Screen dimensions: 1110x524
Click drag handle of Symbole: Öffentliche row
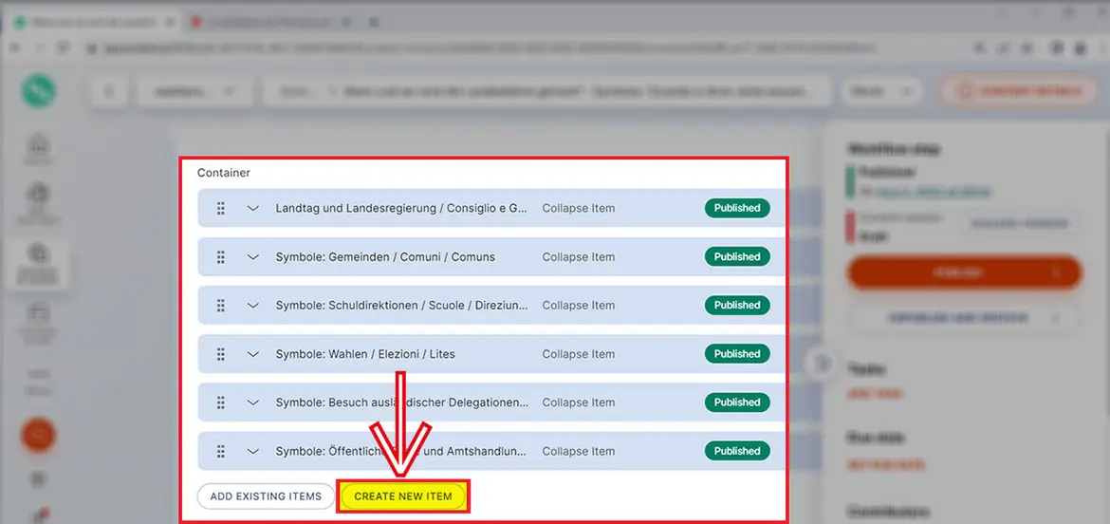[x=220, y=452]
